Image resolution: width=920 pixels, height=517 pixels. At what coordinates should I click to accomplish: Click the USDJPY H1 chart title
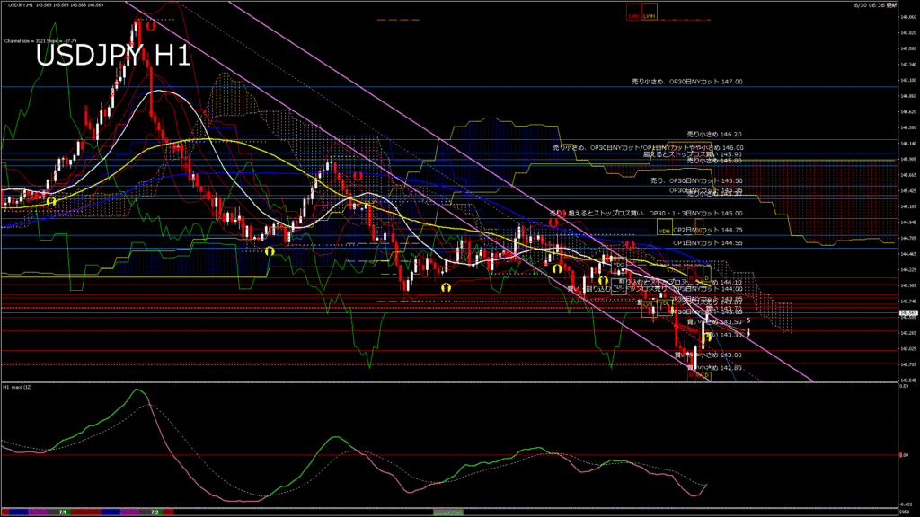pyautogui.click(x=113, y=57)
